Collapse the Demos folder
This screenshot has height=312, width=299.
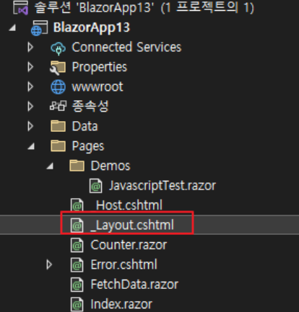coord(50,166)
